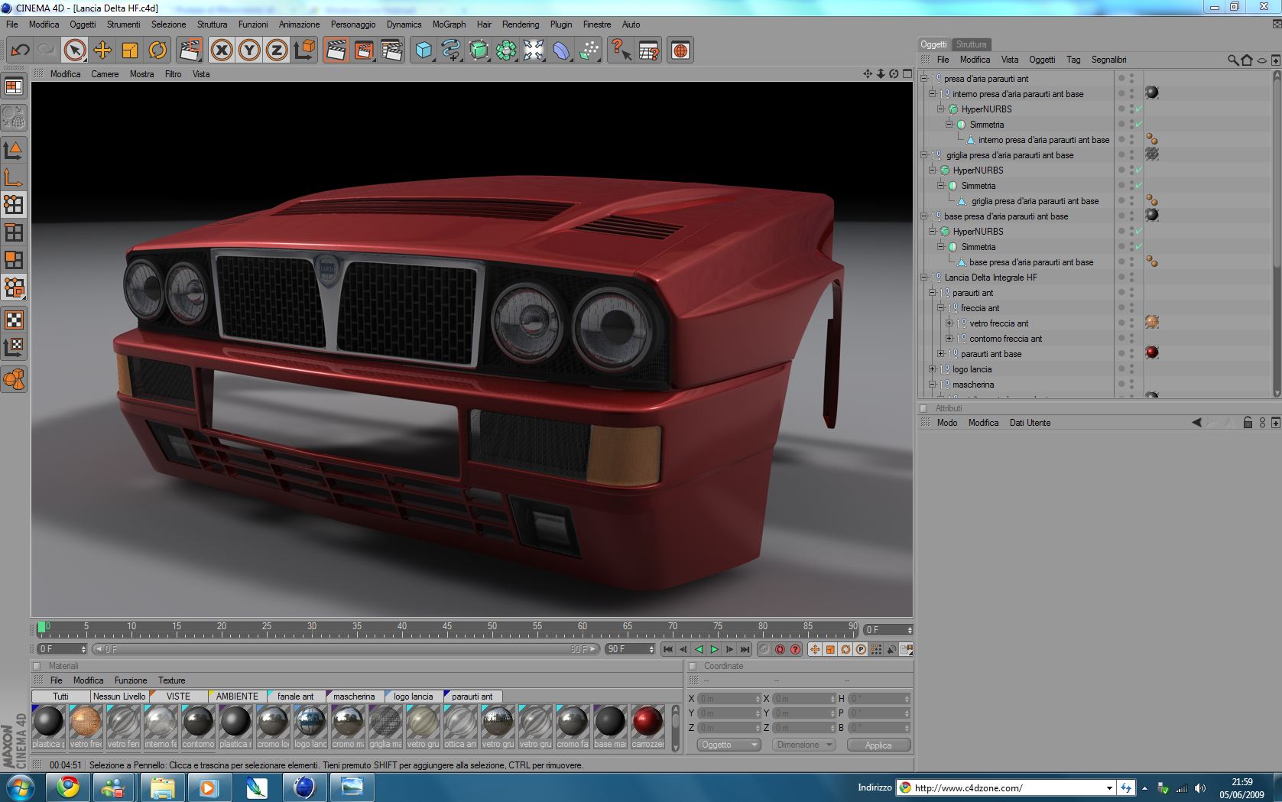Add a Cube primitive object

[424, 50]
